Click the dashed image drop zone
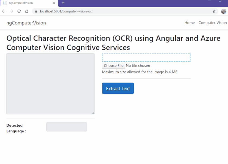Image resolution: width=228 pixels, height=164 pixels. (146, 57)
